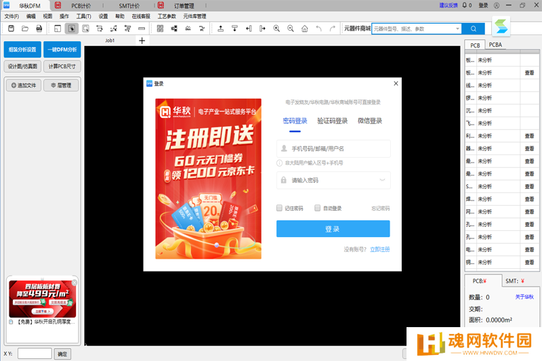Open the component search dropdown arrow
Image resolution: width=542 pixels, height=361 pixels.
click(457, 28)
